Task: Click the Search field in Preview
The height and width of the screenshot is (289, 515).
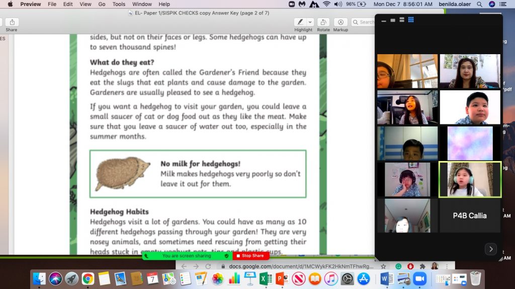Action: pyautogui.click(x=363, y=22)
